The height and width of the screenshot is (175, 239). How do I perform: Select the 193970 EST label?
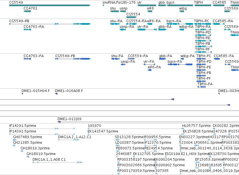coord(94,126)
